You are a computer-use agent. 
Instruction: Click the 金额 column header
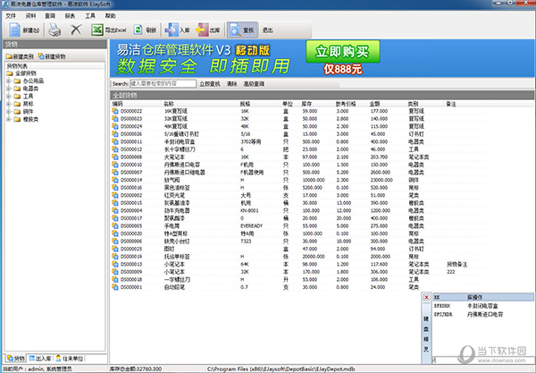tap(375, 104)
